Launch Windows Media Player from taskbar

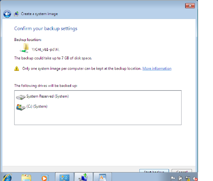pyautogui.click(x=44, y=177)
